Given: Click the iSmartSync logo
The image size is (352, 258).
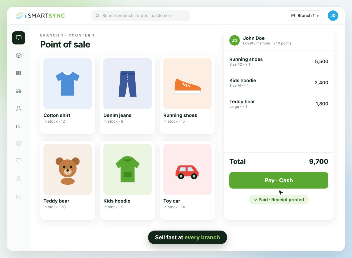Looking at the screenshot, I should 40,16.
